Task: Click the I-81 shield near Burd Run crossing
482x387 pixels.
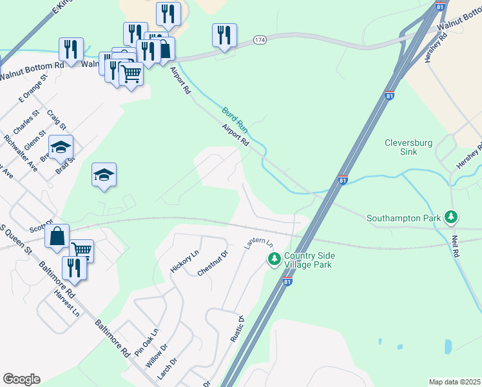Action: (343, 180)
